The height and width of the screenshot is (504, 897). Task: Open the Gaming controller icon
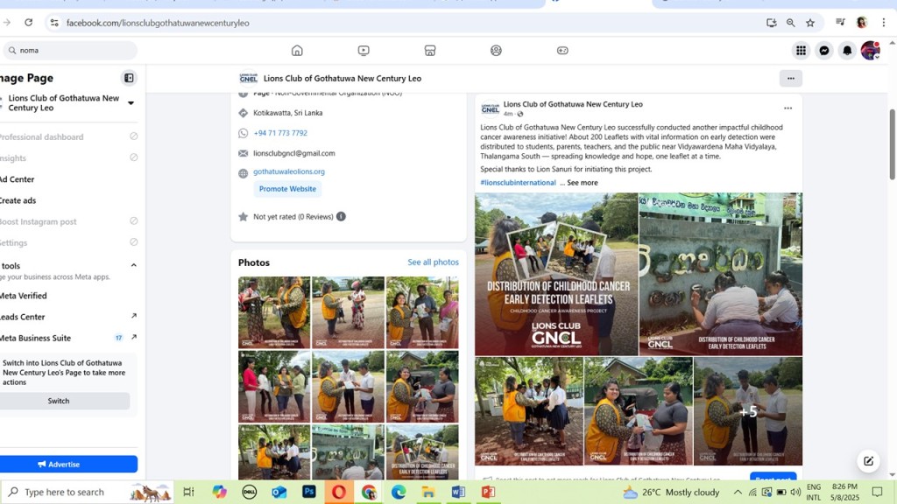[x=562, y=50]
